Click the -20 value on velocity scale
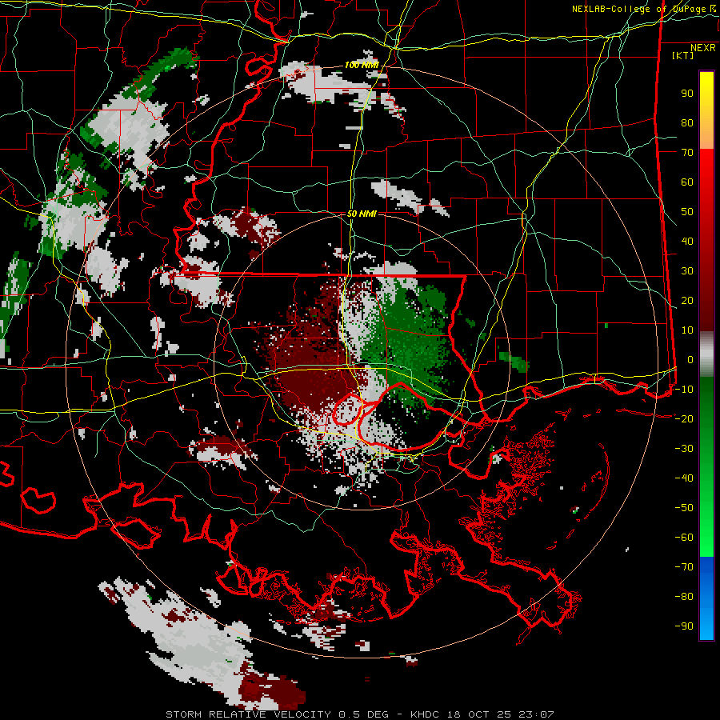The height and width of the screenshot is (720, 720). tap(684, 419)
